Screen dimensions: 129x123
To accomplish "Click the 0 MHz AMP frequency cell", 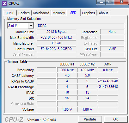I will [x=108, y=70].
